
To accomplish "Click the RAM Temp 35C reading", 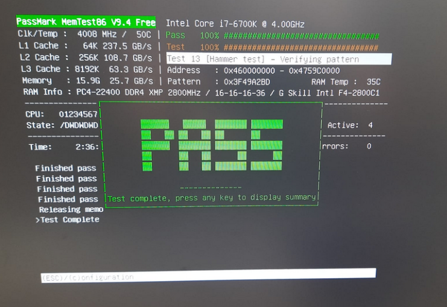I will click(x=346, y=82).
